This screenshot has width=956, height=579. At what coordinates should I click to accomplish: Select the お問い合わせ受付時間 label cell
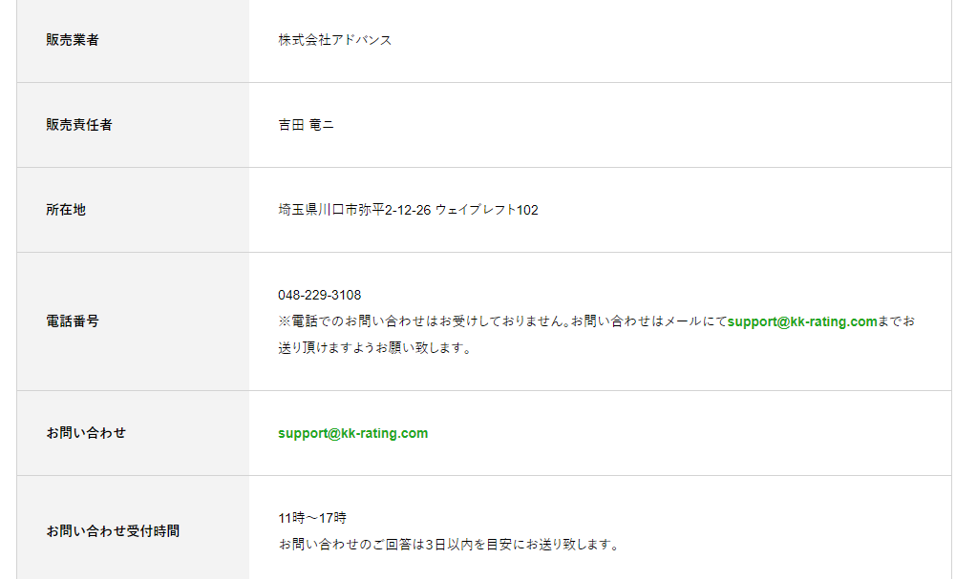tap(133, 527)
